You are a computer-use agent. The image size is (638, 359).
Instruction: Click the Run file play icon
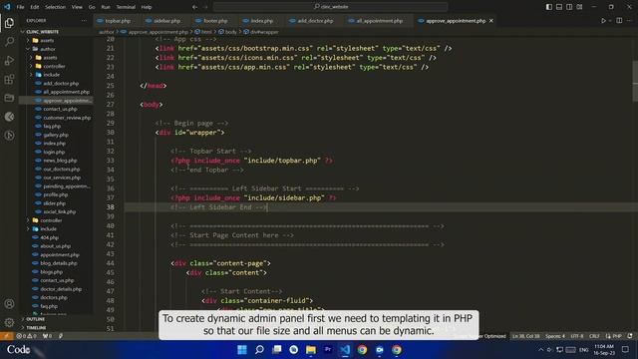tap(603, 20)
